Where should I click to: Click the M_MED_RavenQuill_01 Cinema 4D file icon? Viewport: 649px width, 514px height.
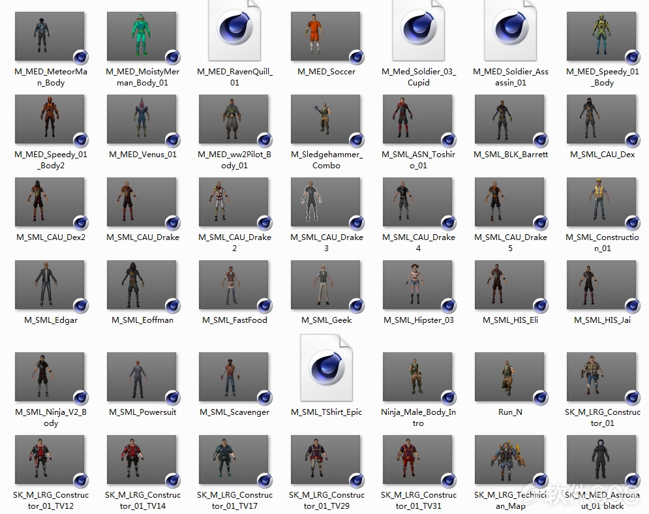click(234, 31)
